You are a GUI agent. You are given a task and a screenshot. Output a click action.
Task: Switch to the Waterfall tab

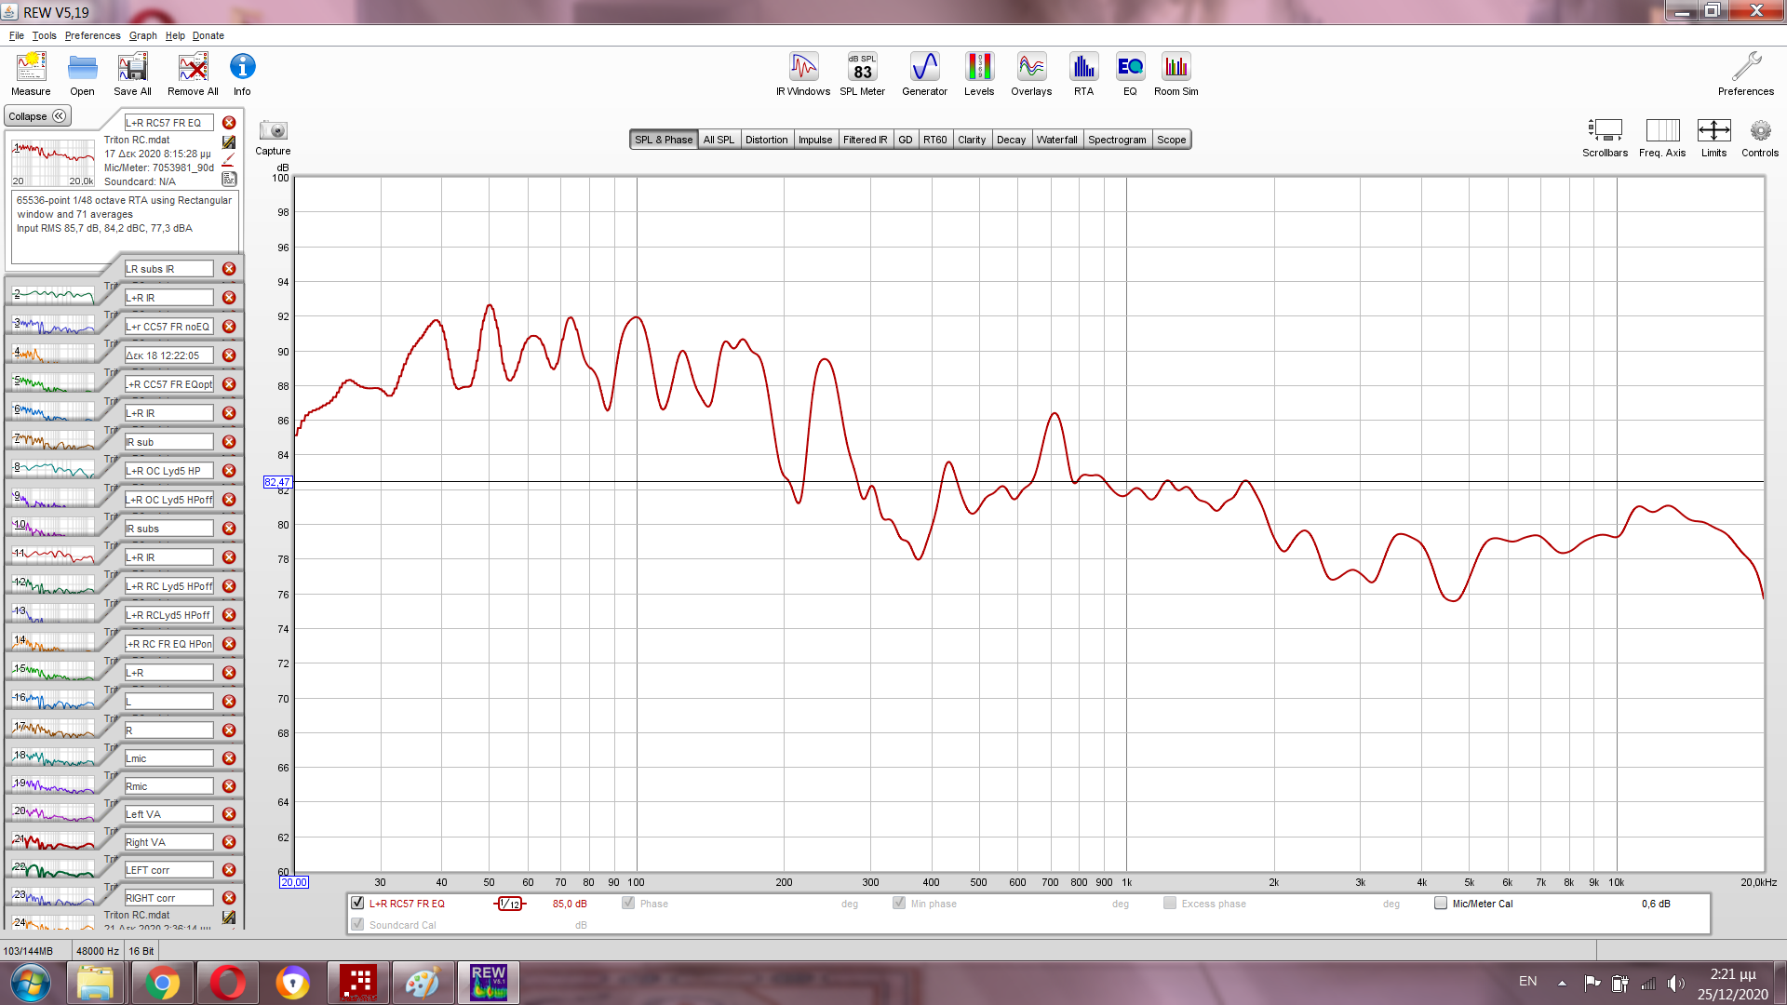pos(1056,140)
